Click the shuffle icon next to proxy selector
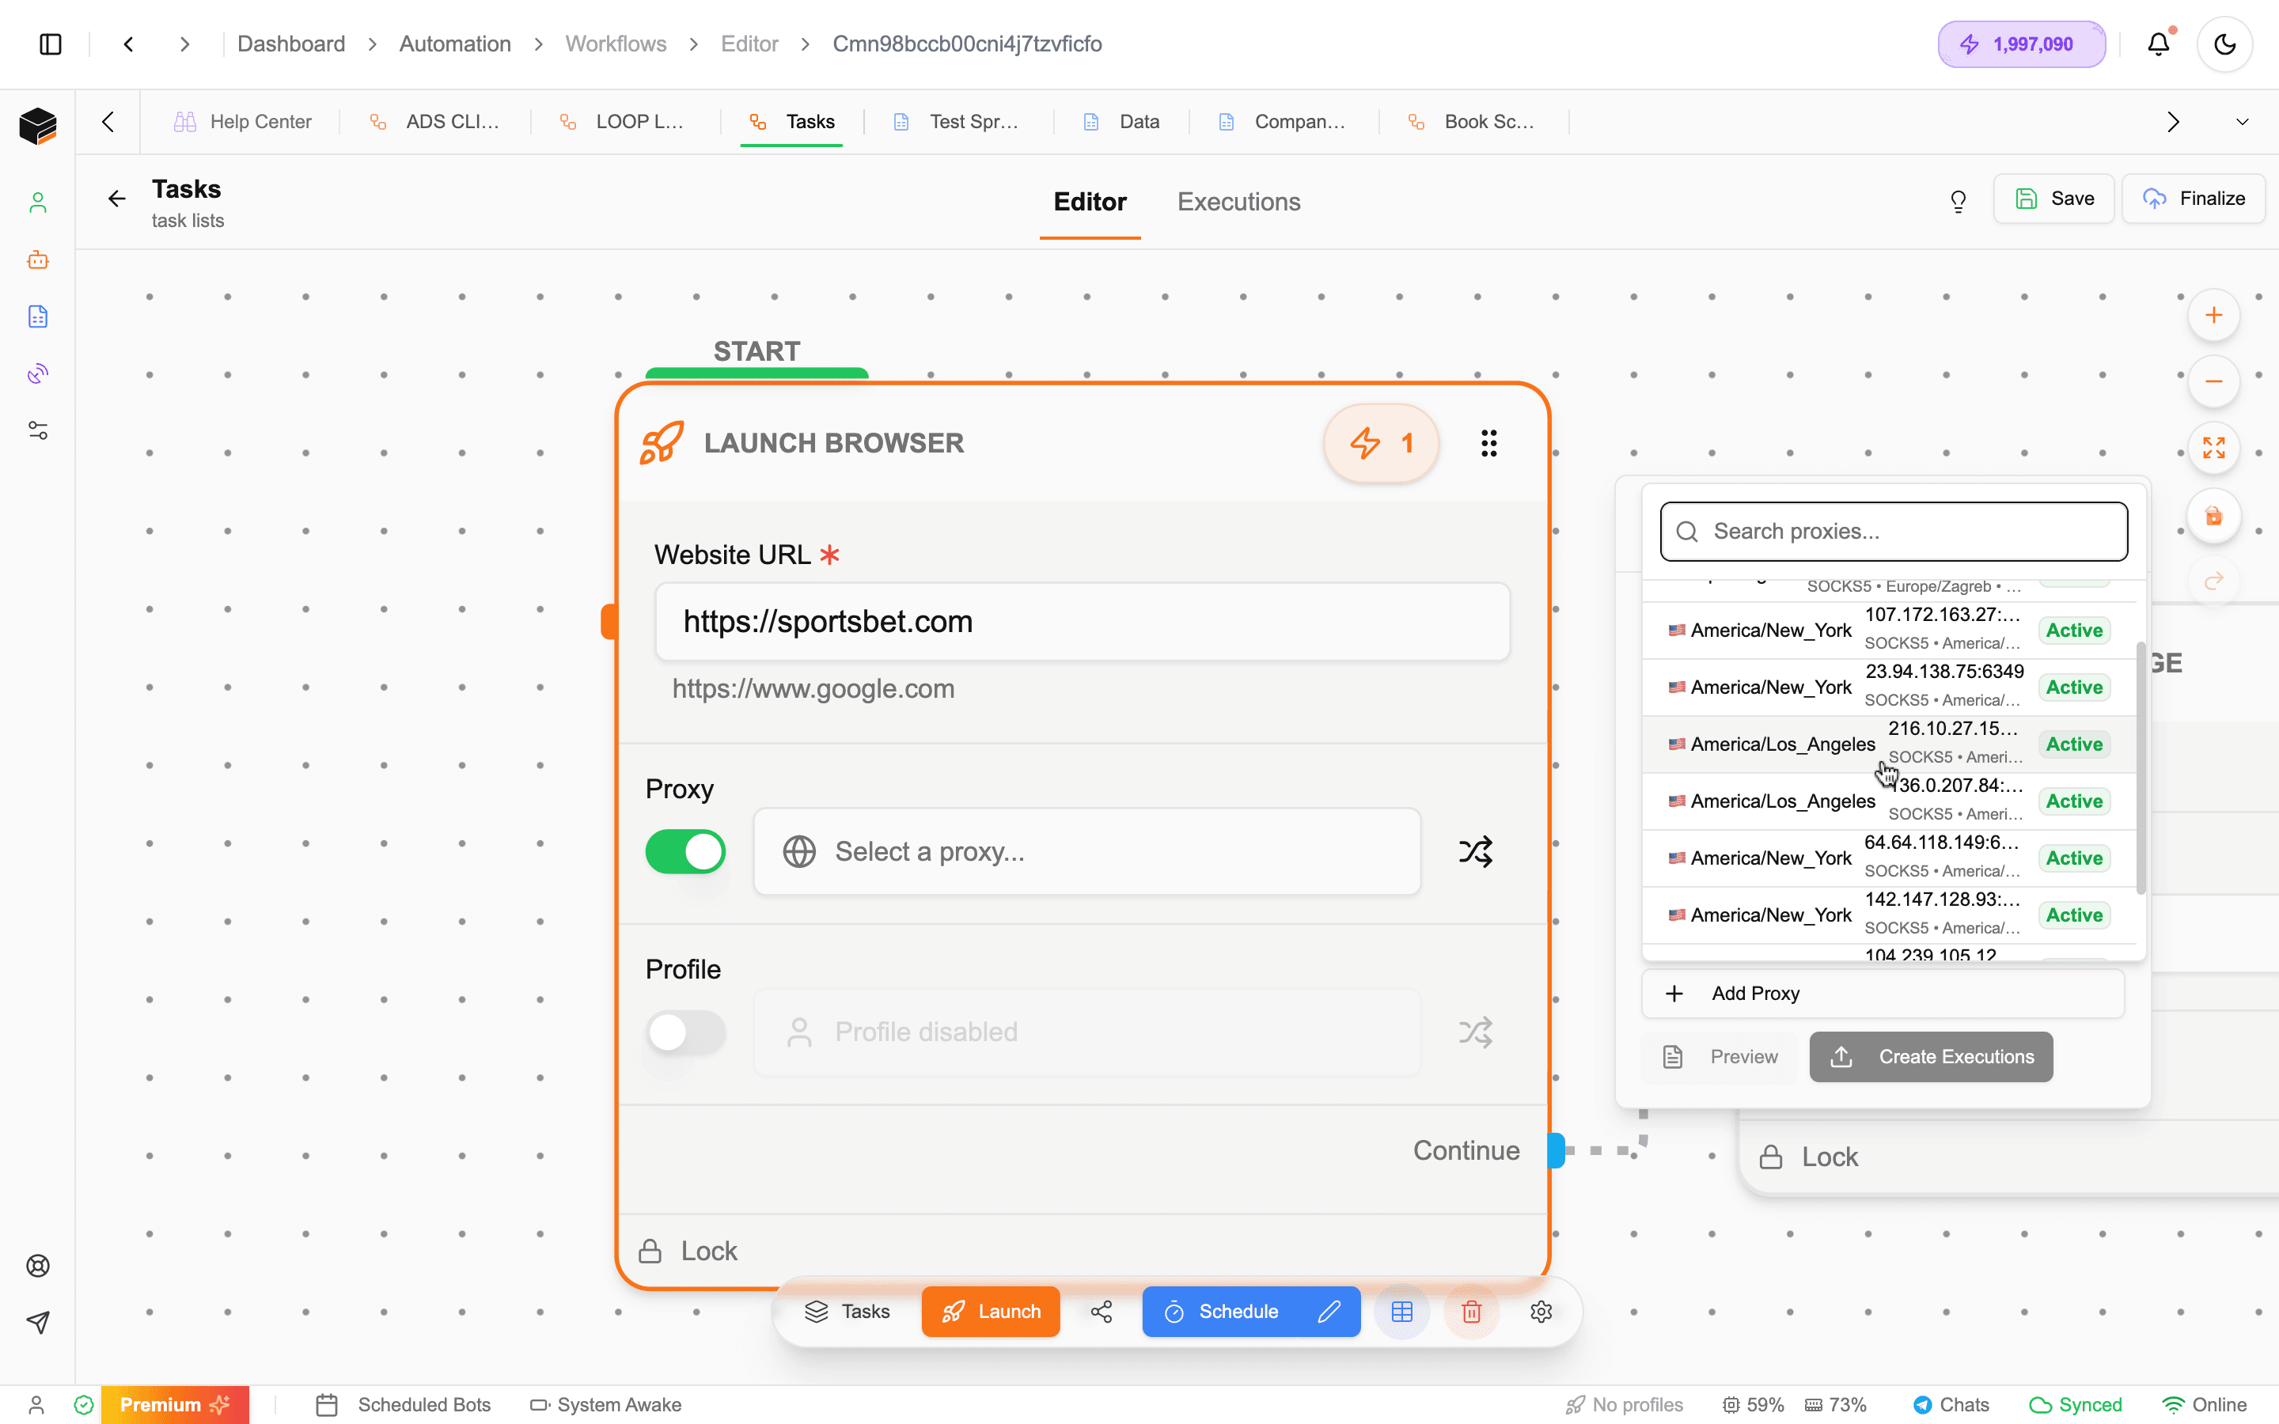Image resolution: width=2279 pixels, height=1424 pixels. tap(1475, 850)
